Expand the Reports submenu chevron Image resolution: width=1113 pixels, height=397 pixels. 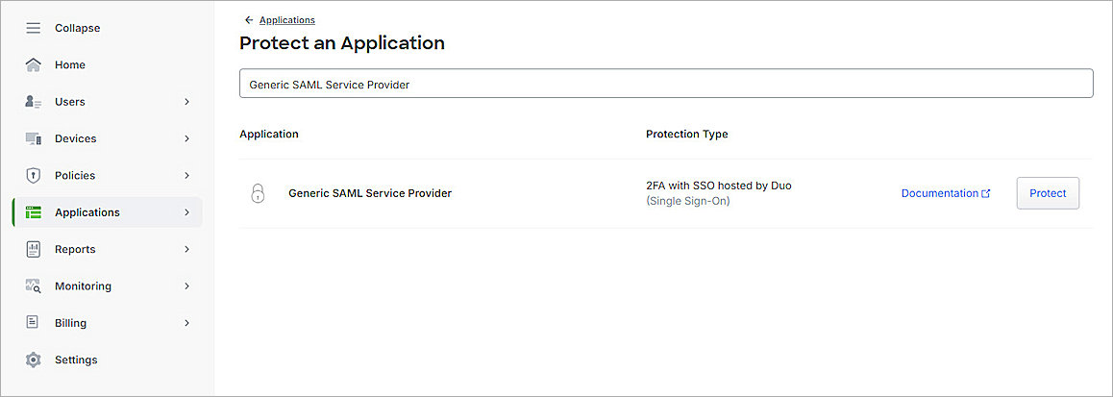(187, 249)
